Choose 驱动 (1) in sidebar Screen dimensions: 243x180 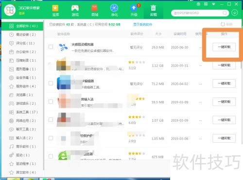click(x=22, y=155)
